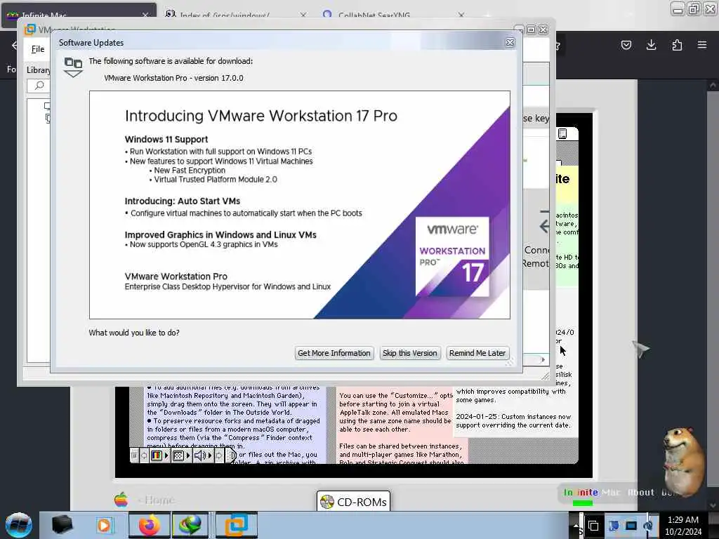Click the Library search field in VMware

(x=39, y=86)
